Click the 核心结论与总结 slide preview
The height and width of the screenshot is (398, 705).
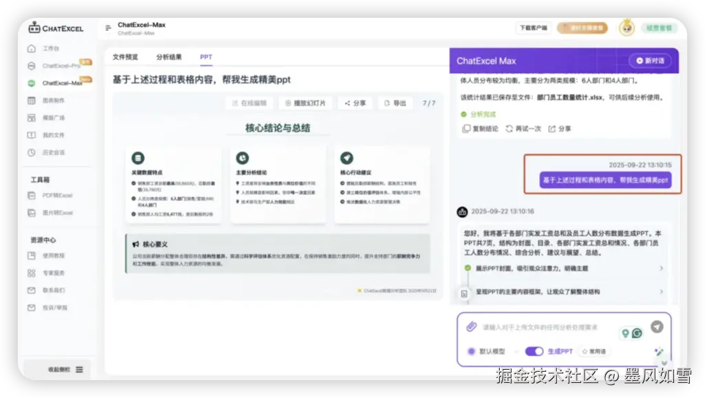point(278,196)
